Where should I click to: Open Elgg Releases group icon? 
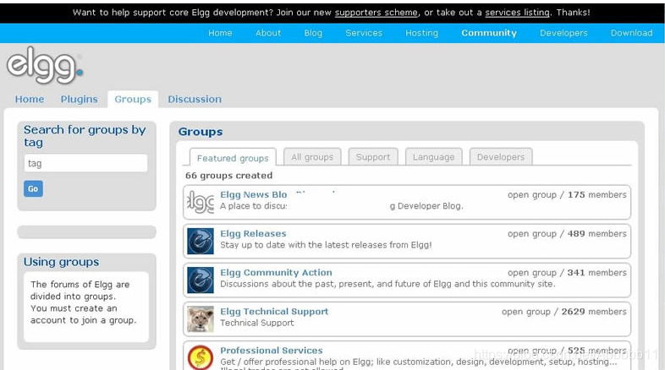pos(201,241)
